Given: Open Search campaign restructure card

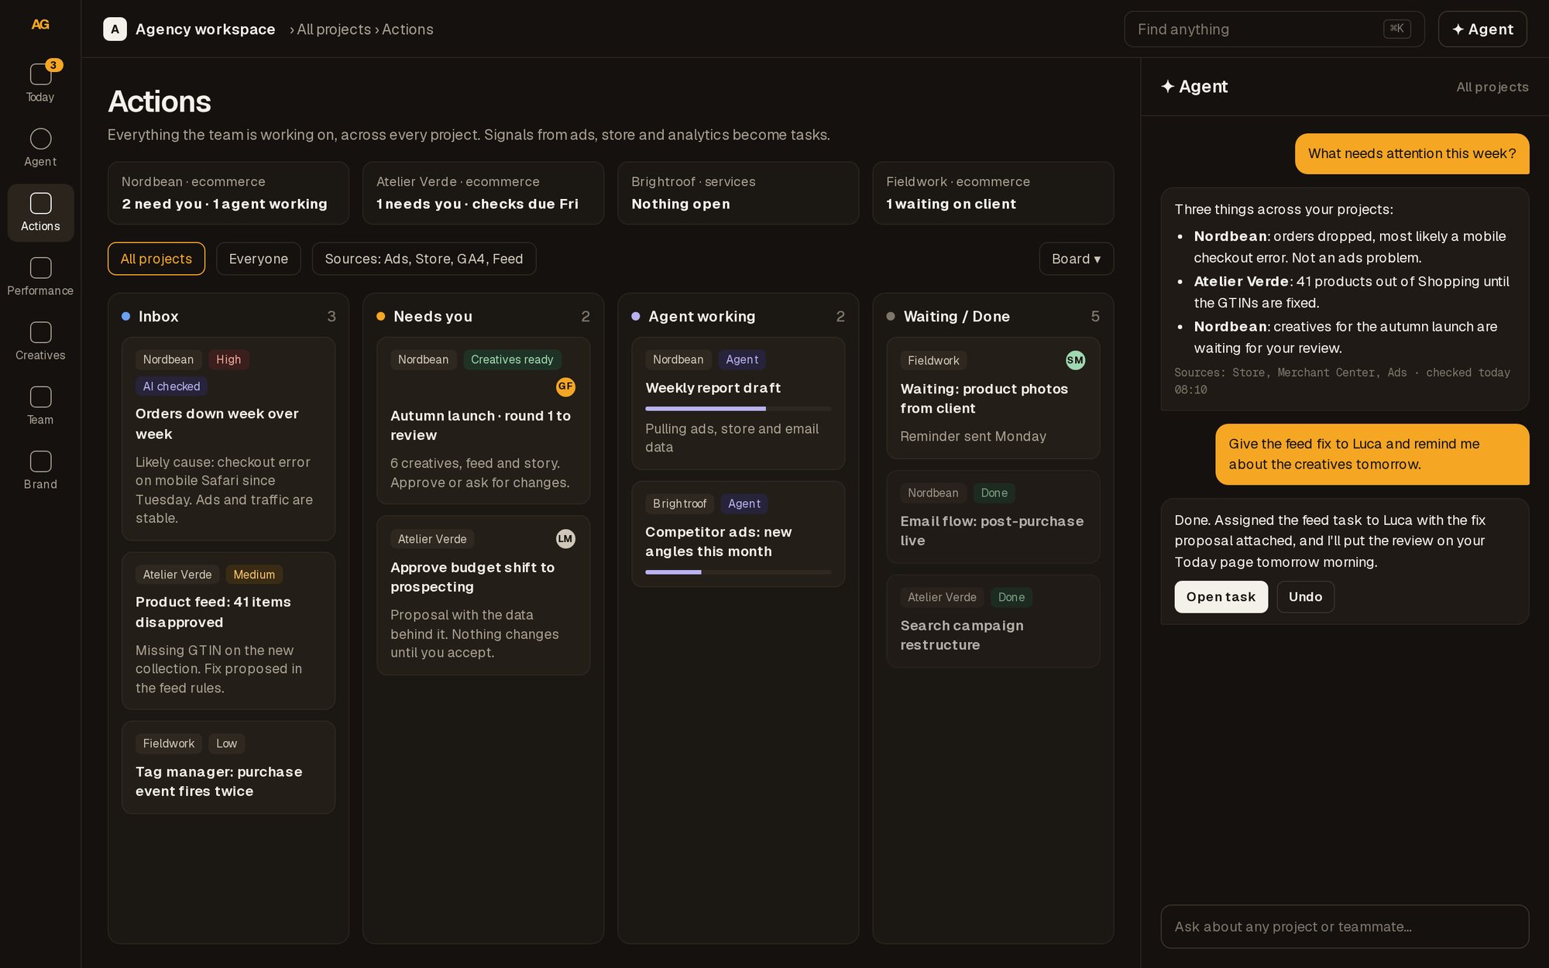Looking at the screenshot, I should (x=993, y=621).
